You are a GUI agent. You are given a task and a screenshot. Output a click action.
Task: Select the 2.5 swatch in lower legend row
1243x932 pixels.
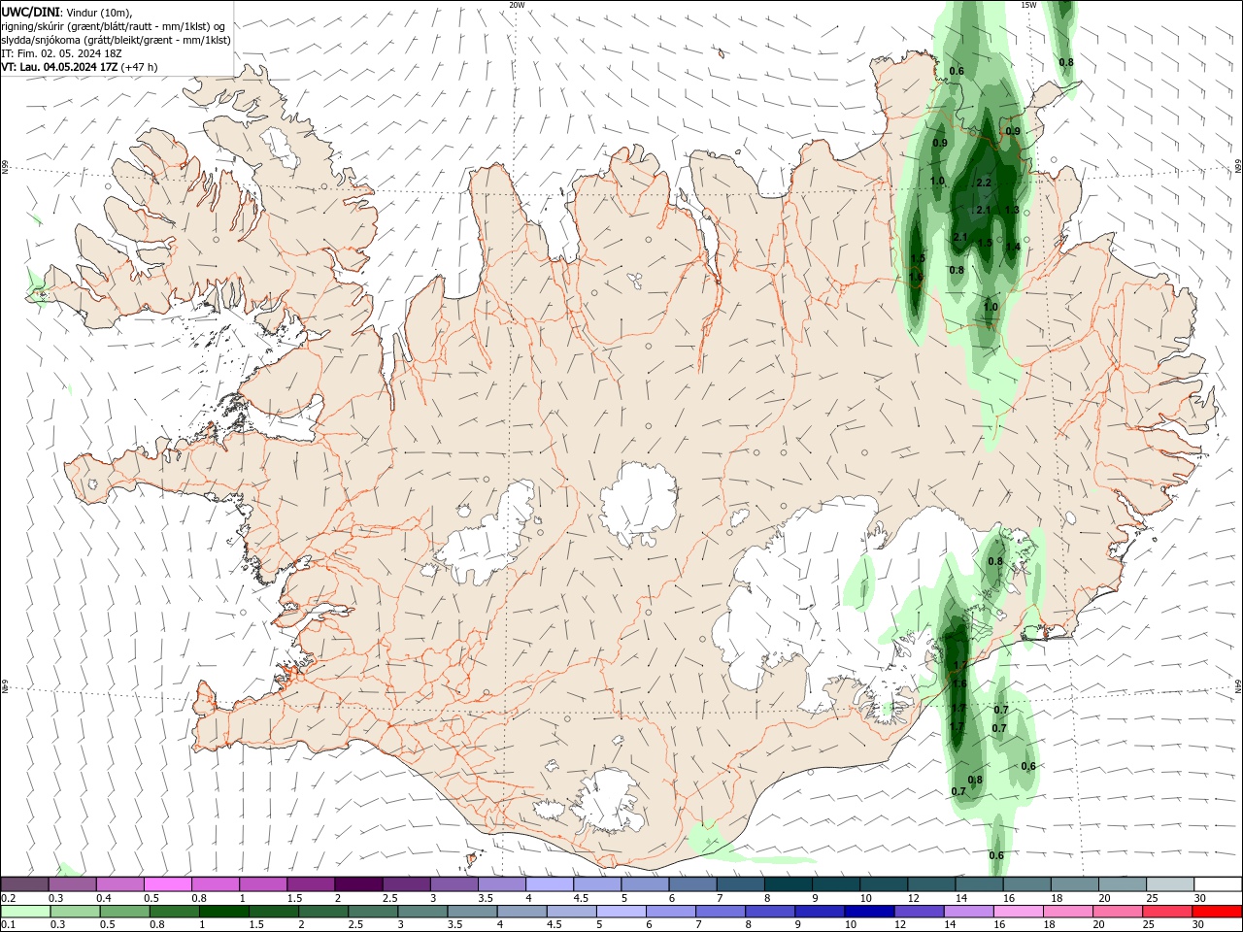(x=373, y=911)
